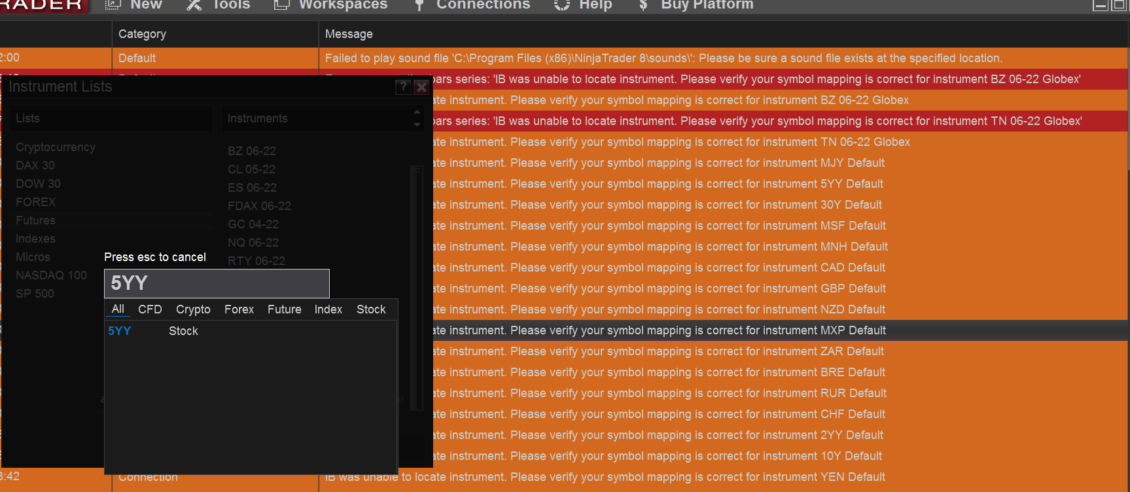Select GC 04-22 instrument

(x=253, y=224)
